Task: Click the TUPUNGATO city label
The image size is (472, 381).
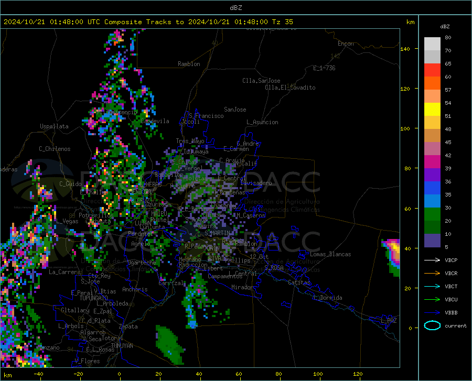Action: coord(94,298)
